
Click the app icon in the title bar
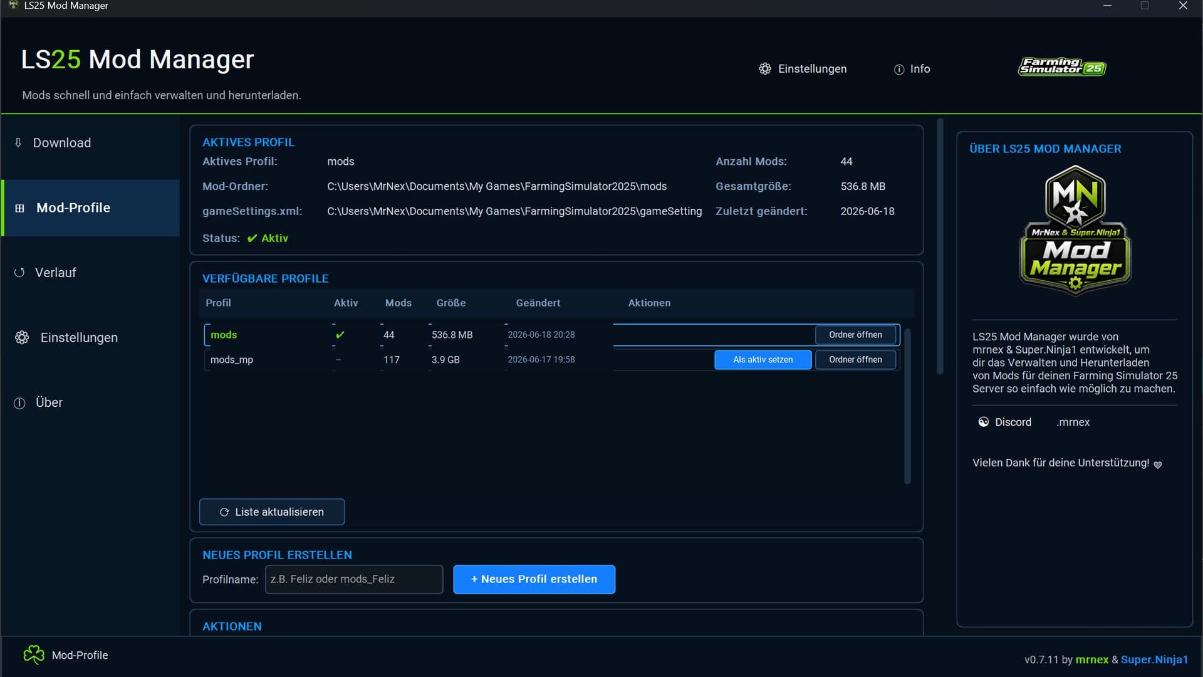pos(13,5)
